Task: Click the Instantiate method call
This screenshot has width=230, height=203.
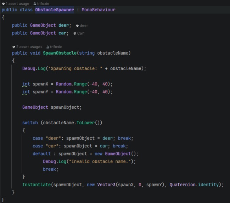Action: [37, 185]
